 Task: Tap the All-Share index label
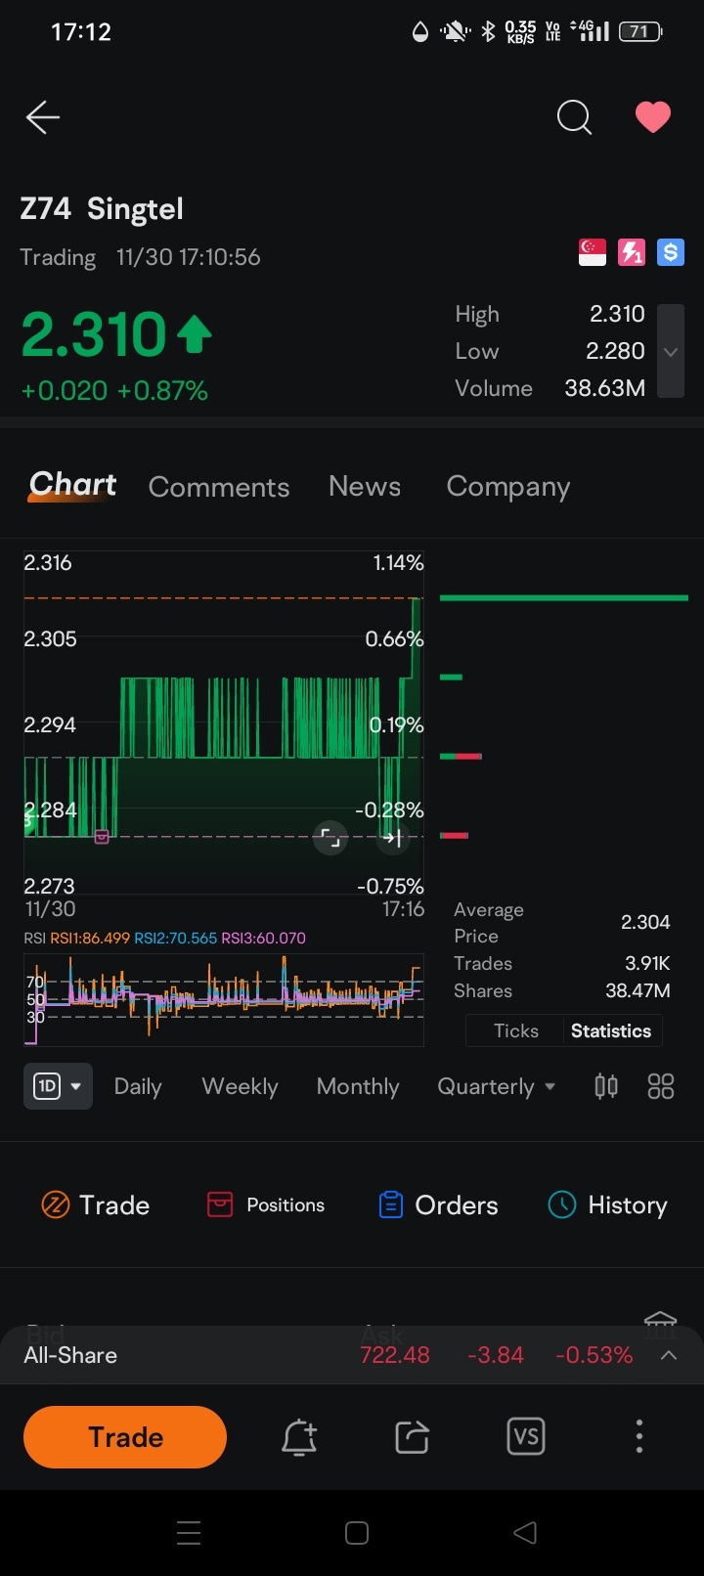coord(70,1355)
